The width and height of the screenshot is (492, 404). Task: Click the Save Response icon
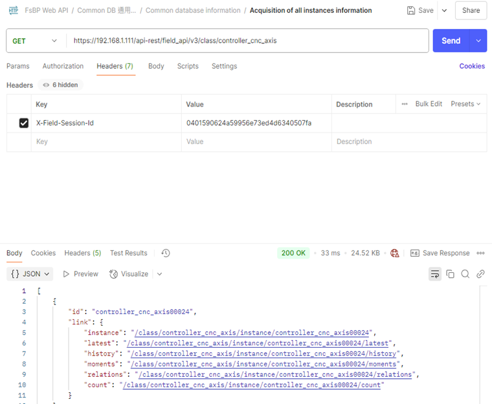[x=415, y=253]
